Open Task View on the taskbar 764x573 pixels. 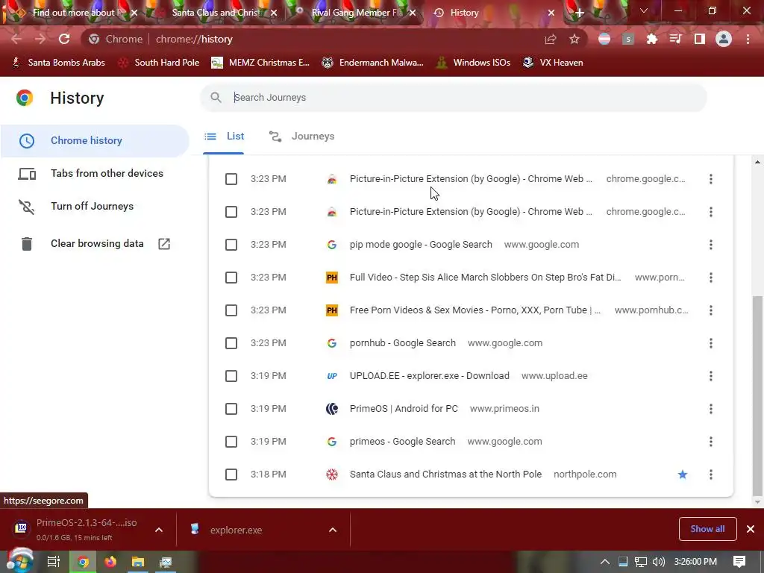coord(53,562)
